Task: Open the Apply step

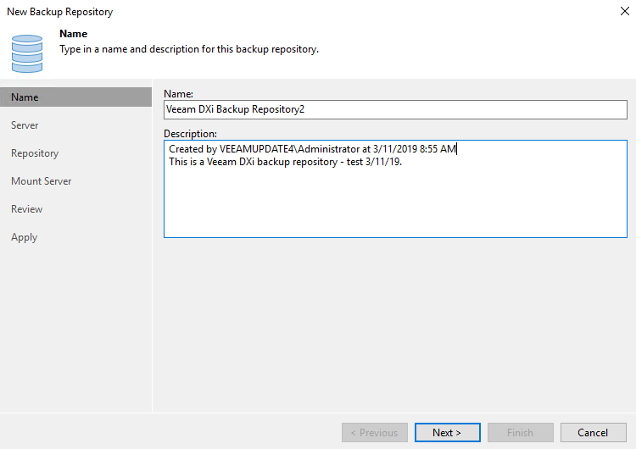Action: click(25, 237)
